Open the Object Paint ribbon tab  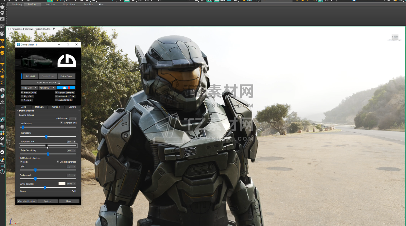point(69,5)
